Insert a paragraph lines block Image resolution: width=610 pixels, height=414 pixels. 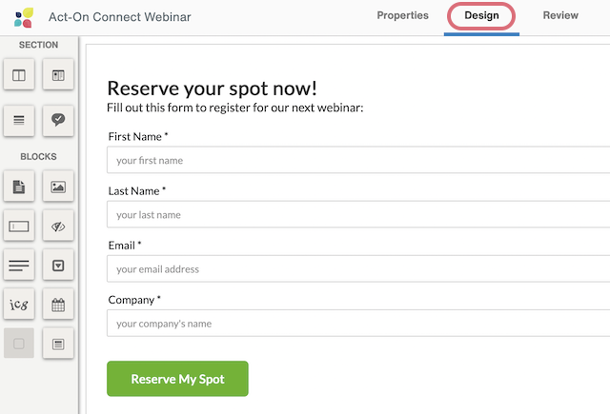click(x=19, y=266)
